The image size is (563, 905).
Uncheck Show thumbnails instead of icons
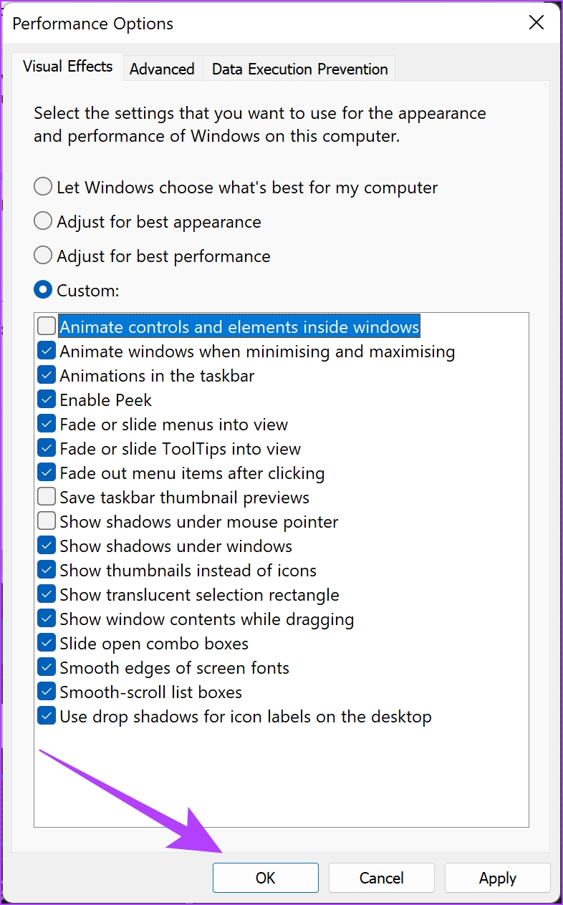click(47, 571)
